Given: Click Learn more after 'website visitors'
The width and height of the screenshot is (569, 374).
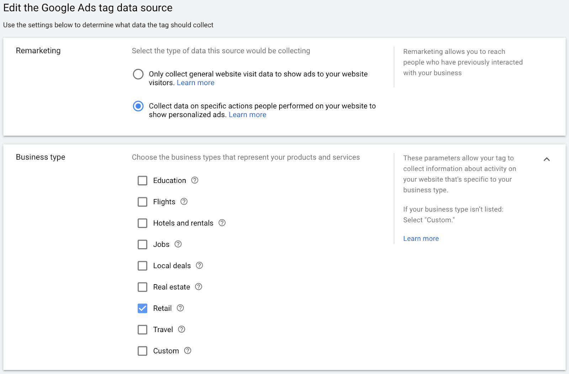Looking at the screenshot, I should [x=195, y=83].
